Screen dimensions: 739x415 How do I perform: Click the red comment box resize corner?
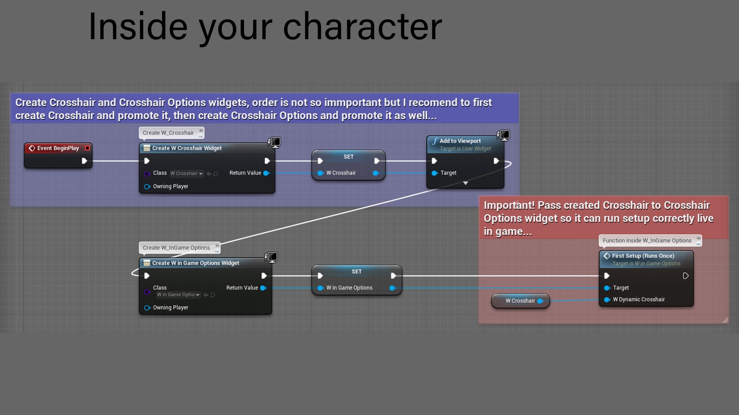pyautogui.click(x=725, y=320)
